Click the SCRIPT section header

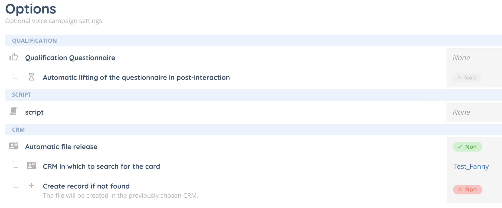coord(21,95)
